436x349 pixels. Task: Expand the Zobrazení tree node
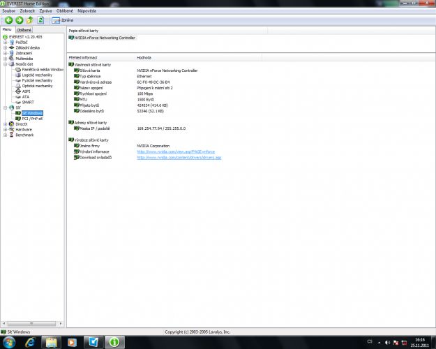[5, 53]
